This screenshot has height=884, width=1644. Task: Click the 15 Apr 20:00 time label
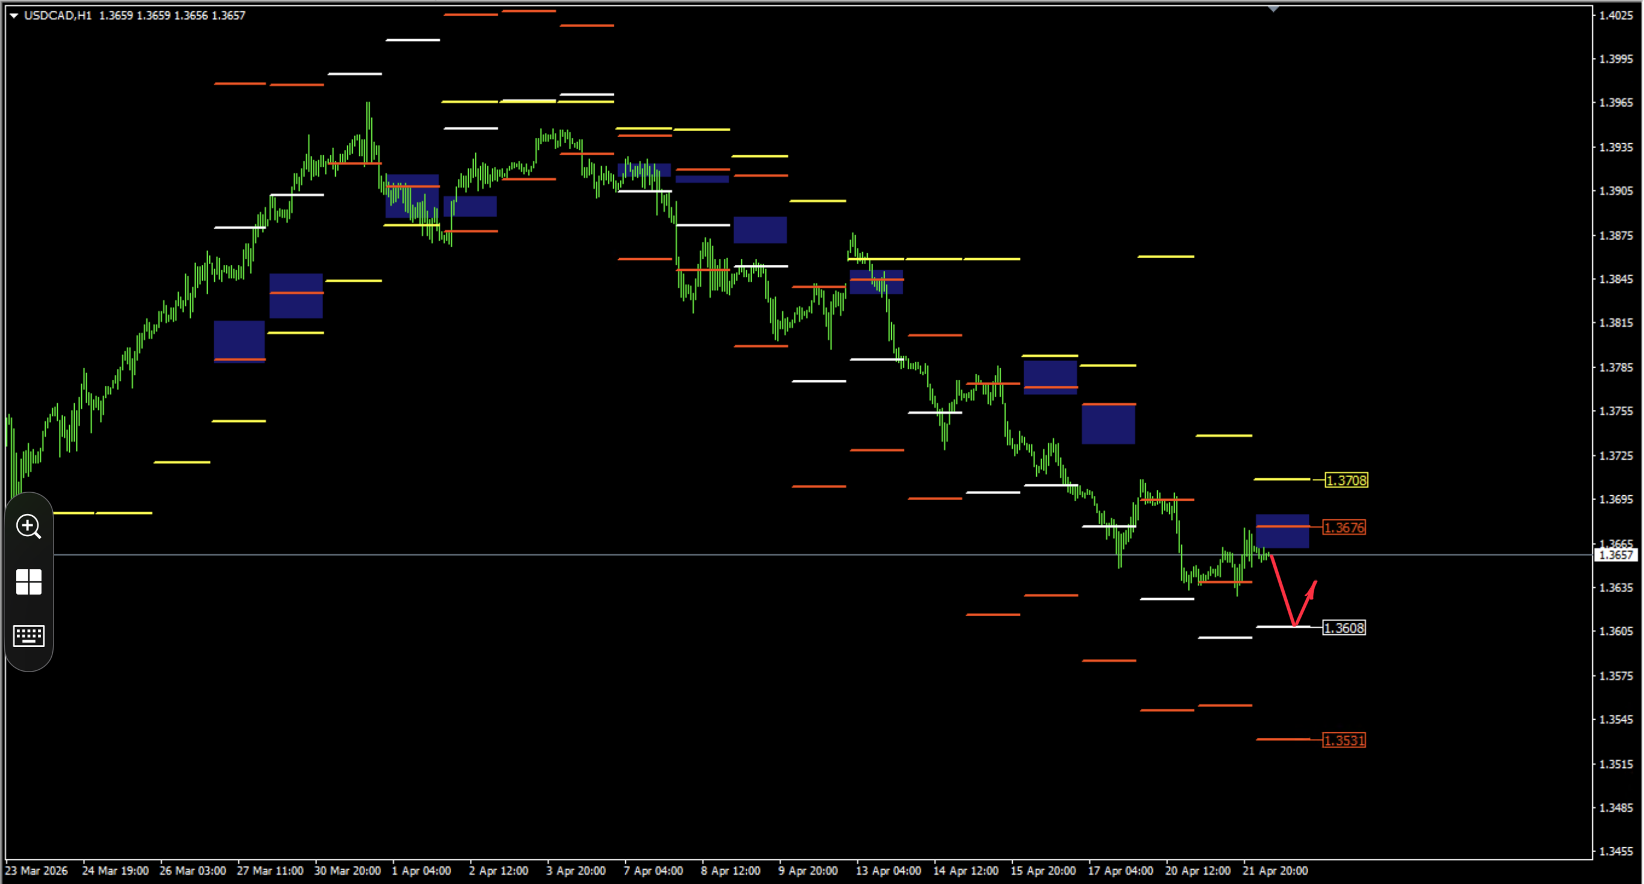[x=1043, y=871]
